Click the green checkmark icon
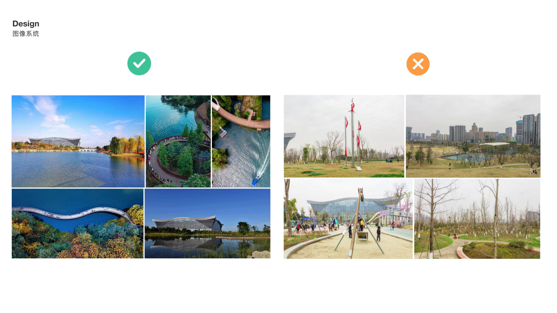The width and height of the screenshot is (557, 313). tap(139, 63)
